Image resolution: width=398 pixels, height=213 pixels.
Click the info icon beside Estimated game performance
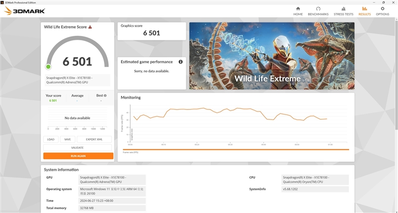181,62
